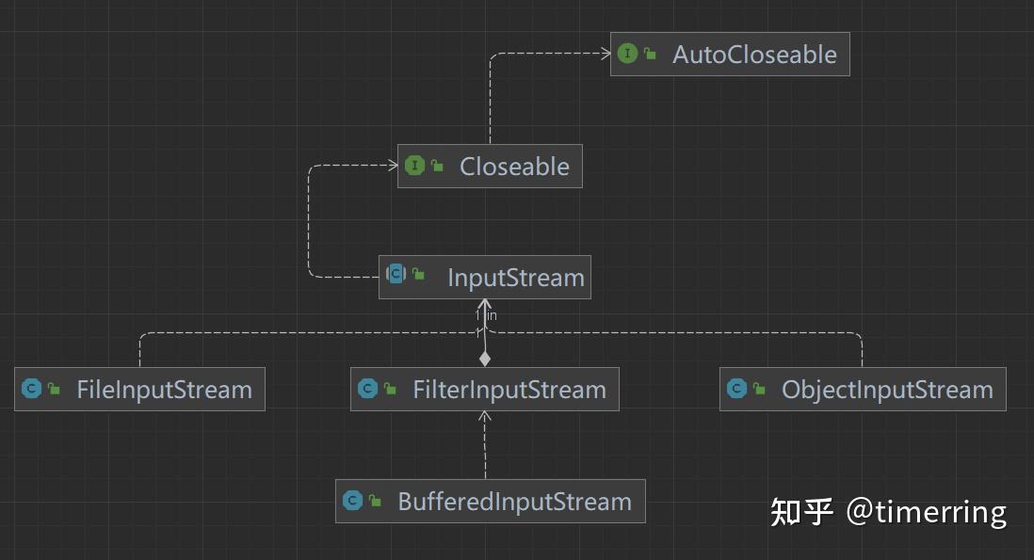
Task: Click the FileInputStream public visibility lock icon
Action: pyautogui.click(x=54, y=390)
